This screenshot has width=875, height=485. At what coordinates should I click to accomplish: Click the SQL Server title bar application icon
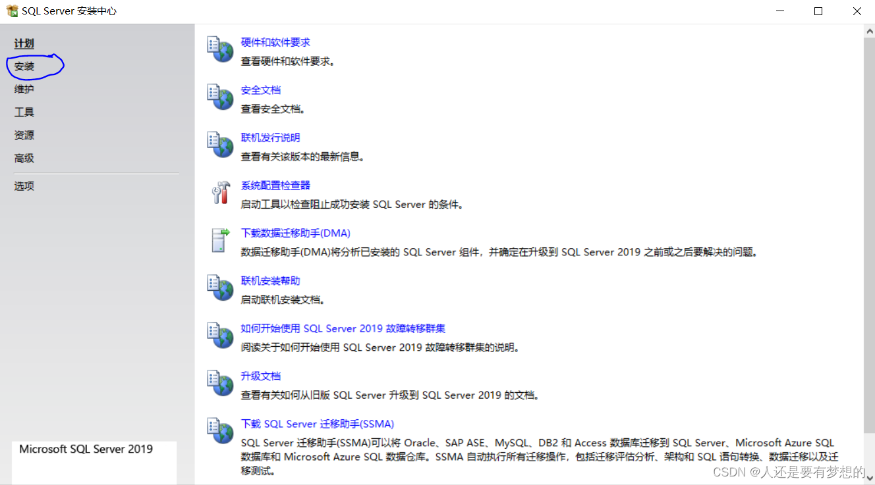11,11
